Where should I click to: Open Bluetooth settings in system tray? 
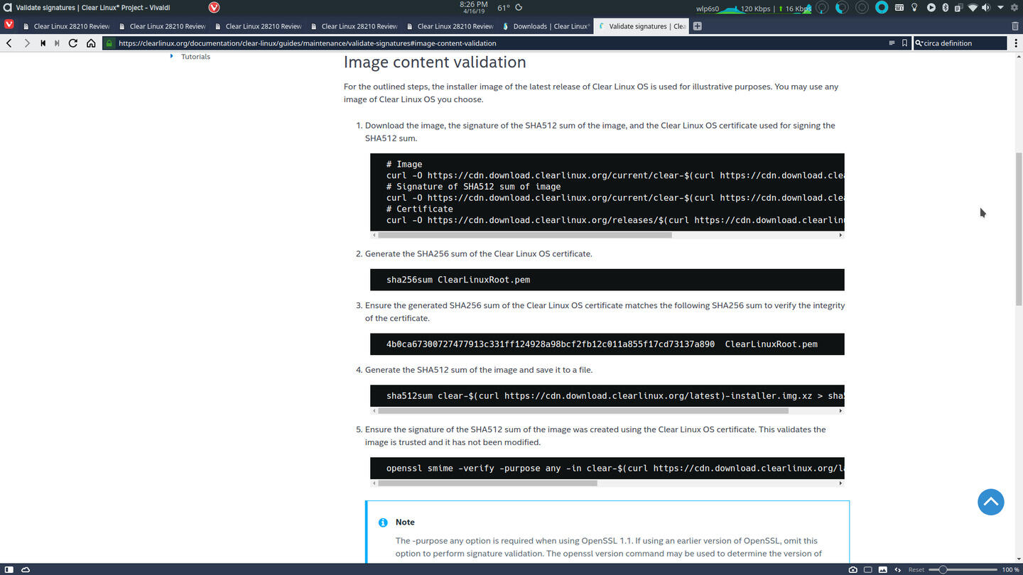coord(945,7)
